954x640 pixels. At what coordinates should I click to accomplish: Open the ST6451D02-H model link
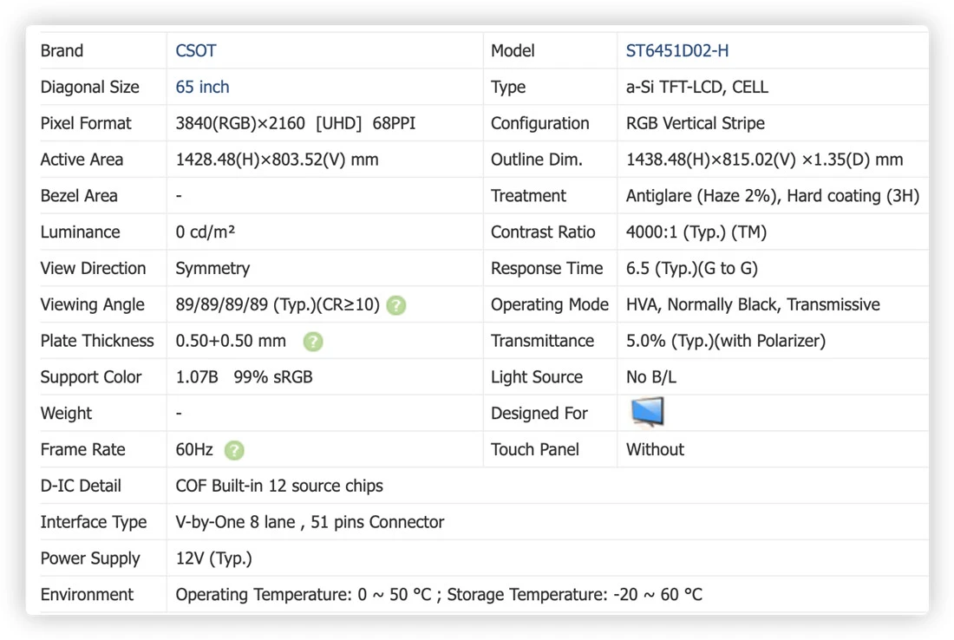point(677,50)
